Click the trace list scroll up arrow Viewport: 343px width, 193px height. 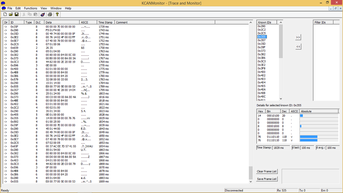point(251,22)
